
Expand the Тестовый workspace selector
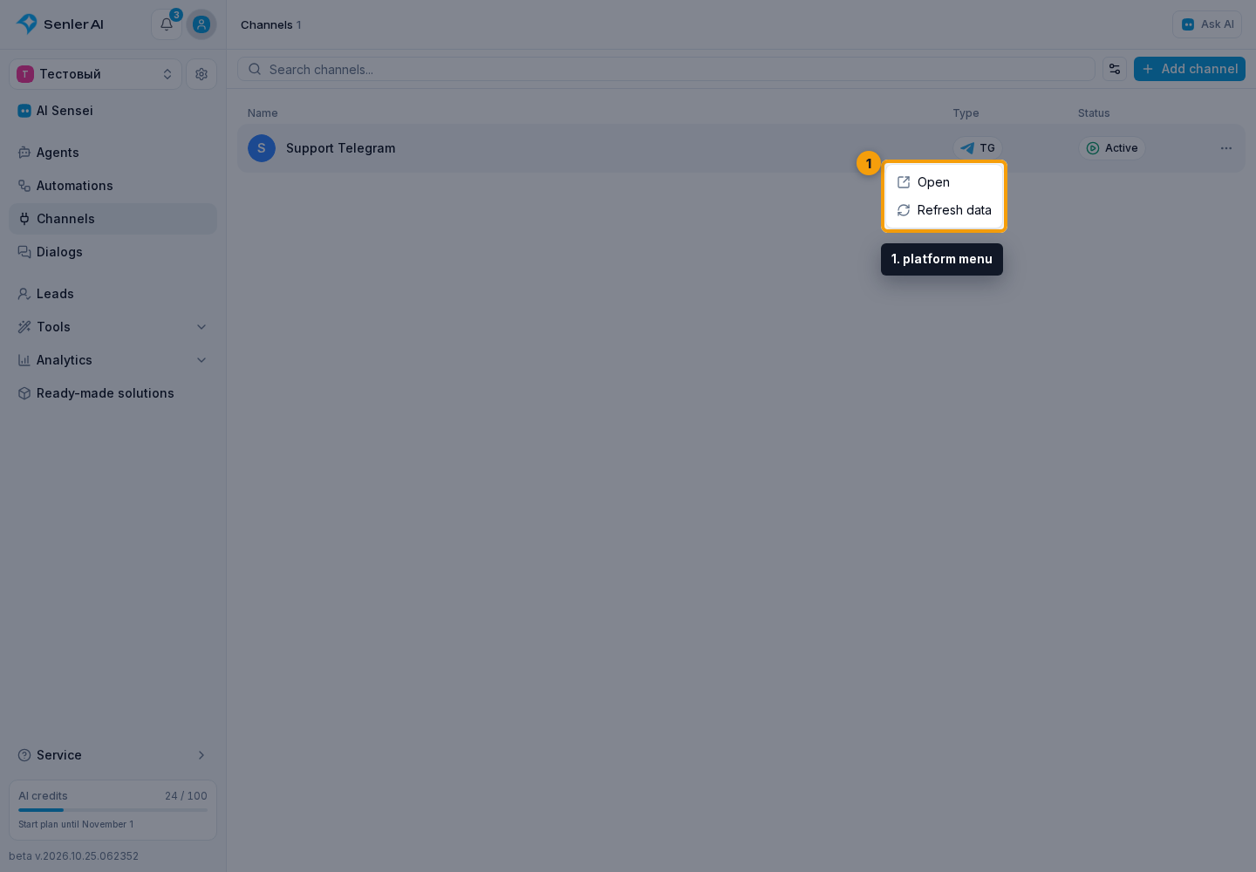coord(96,74)
